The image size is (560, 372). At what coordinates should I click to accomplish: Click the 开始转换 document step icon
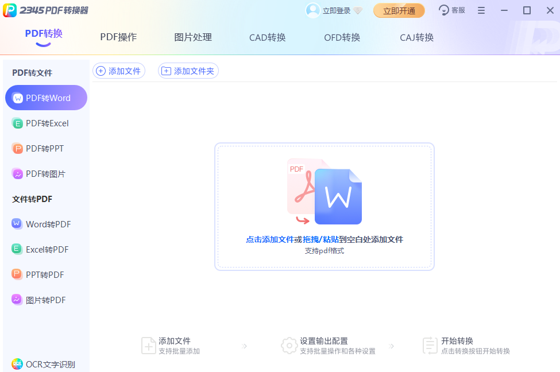[430, 346]
